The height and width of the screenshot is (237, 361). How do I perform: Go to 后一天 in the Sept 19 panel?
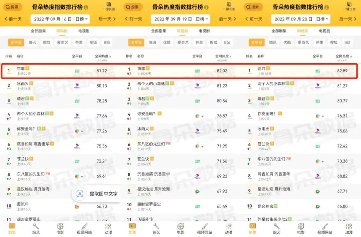click(x=228, y=19)
